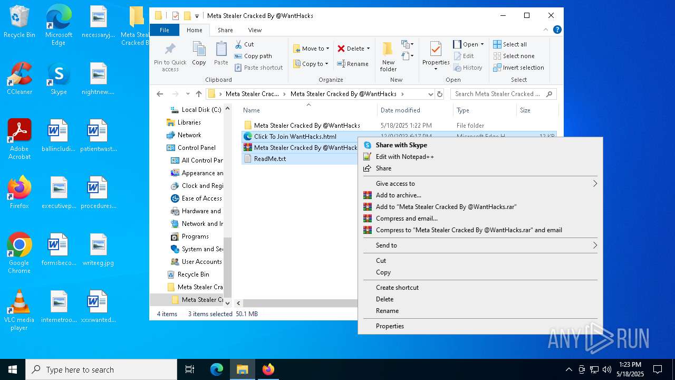Click Task View on the taskbar
675x380 pixels.
pos(190,369)
